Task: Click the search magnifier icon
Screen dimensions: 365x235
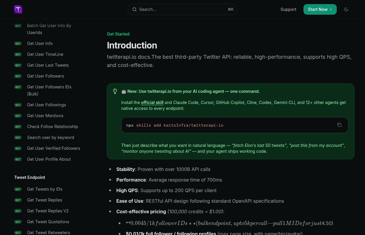Action: tap(135, 9)
